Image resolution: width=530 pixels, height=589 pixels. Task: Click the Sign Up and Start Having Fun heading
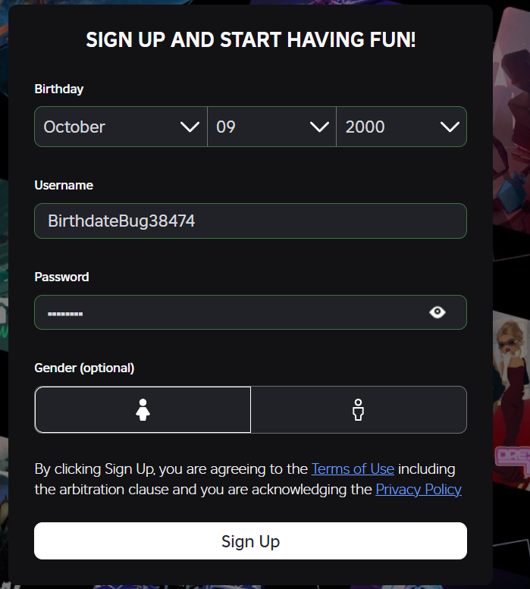pos(250,39)
